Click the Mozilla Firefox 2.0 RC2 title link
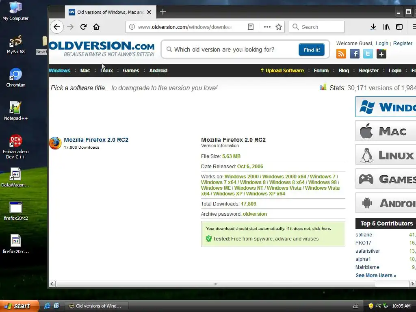The width and height of the screenshot is (416, 312). coord(96,140)
